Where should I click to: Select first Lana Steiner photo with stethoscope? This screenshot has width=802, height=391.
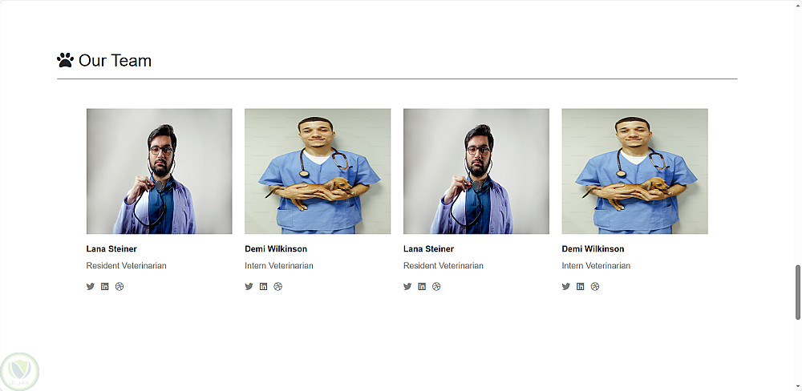(159, 171)
